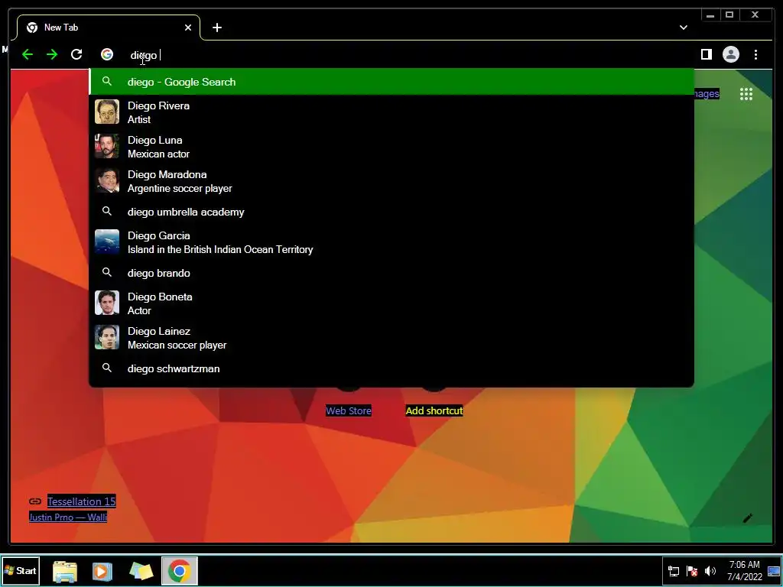Choose the Diego Rivera Artist suggestion

tap(391, 112)
